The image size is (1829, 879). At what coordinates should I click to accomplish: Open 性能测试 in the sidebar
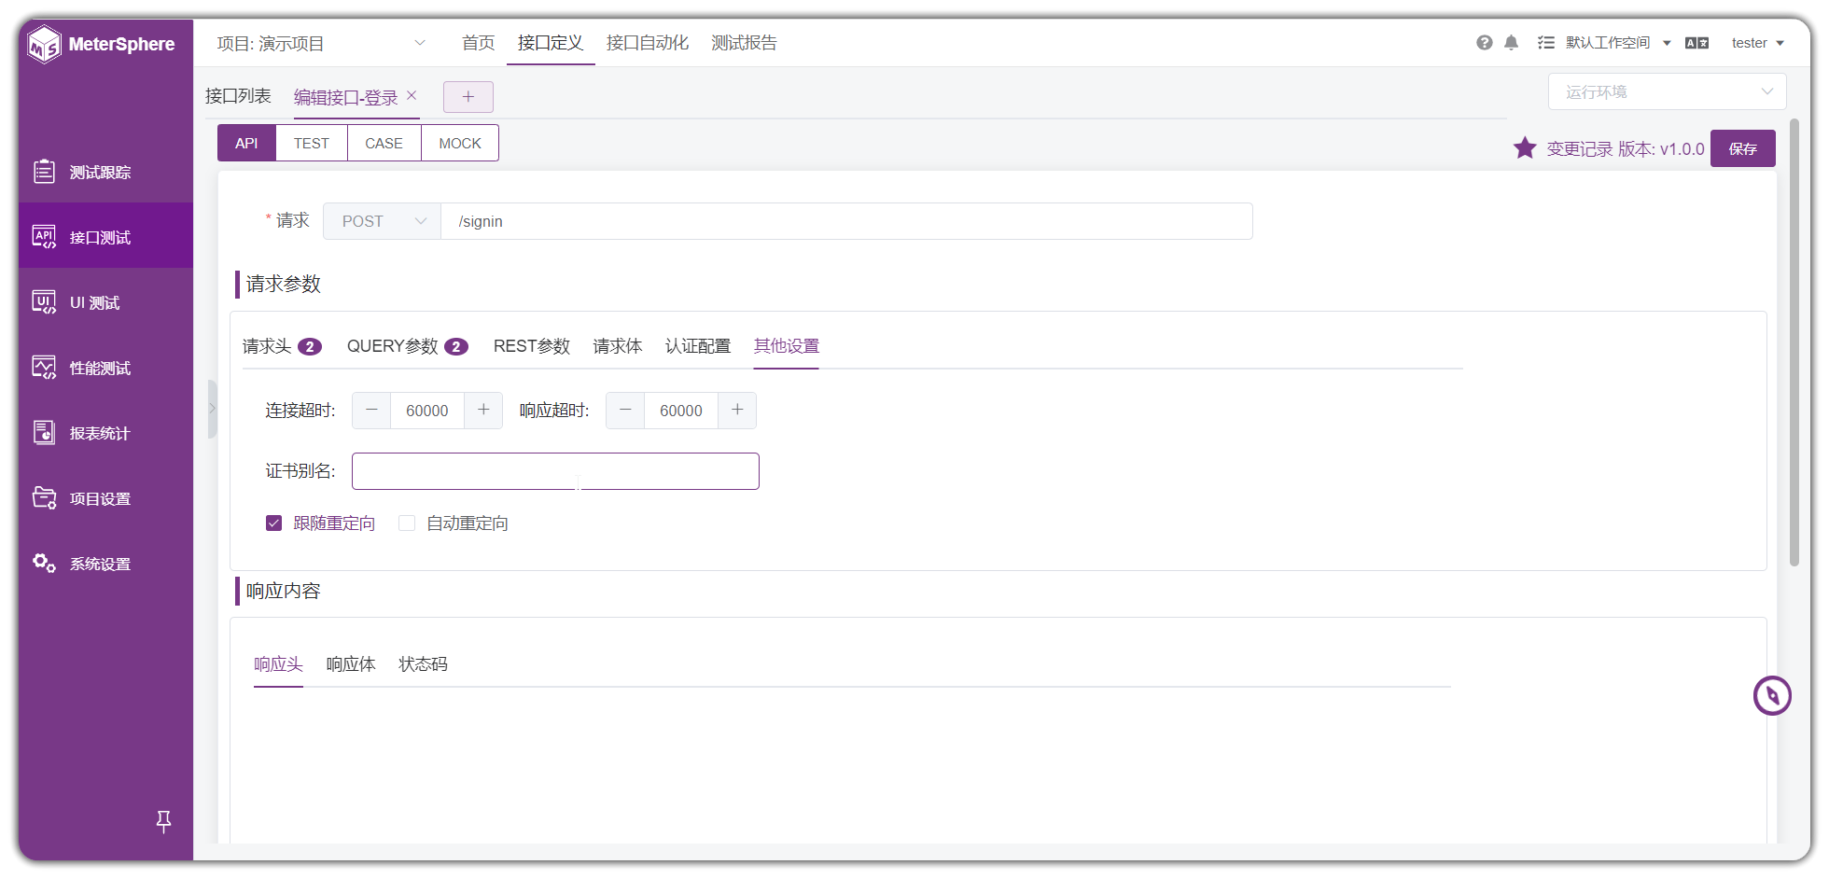click(105, 368)
